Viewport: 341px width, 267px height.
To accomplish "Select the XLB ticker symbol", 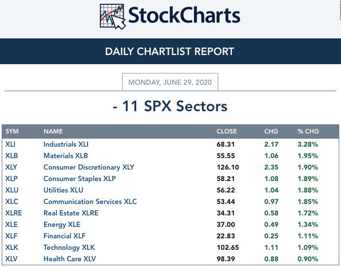I will (11, 156).
